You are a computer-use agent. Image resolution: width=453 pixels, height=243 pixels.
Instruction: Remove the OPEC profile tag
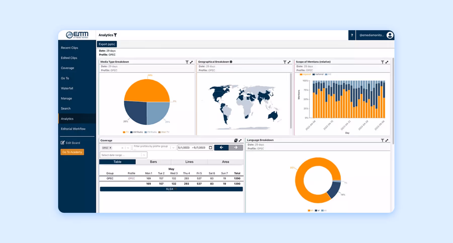pos(110,148)
